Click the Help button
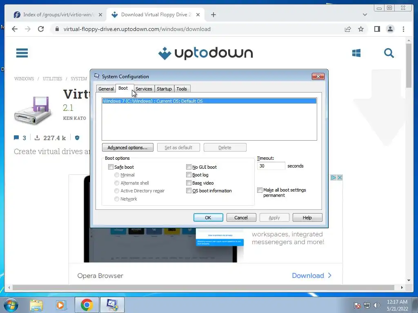Screen dimensions: 418x313 pos(307,218)
